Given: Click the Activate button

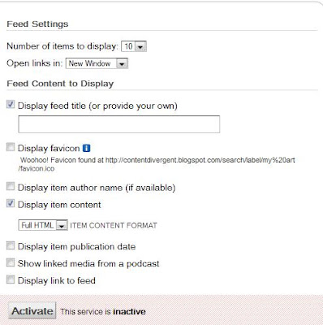Looking at the screenshot, I should click(32, 310).
